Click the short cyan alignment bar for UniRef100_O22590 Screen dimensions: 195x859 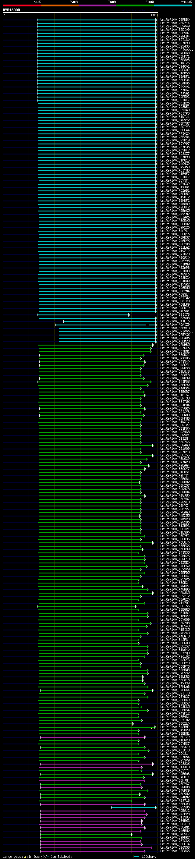pos(134,808)
